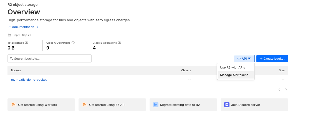Click the folder icon on the Workers card

tap(14, 105)
